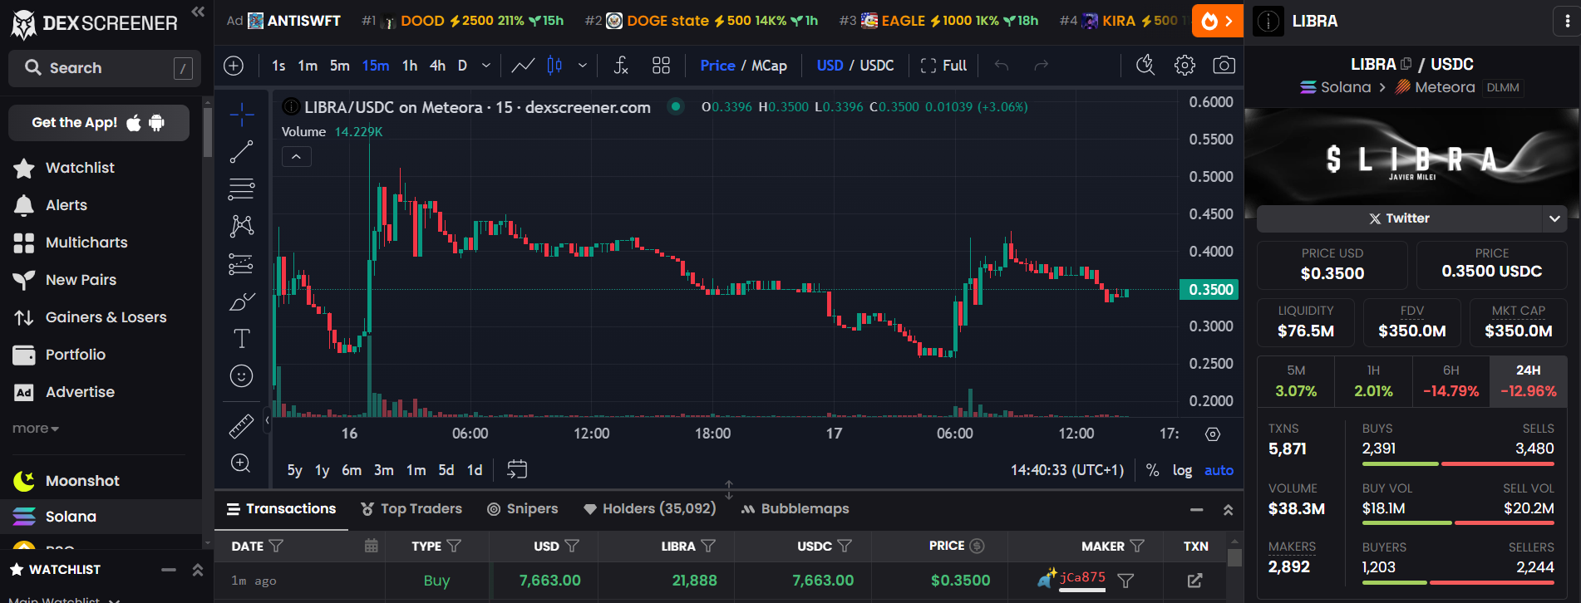Switch to the Snipers tab
This screenshot has height=603, width=1581.
coord(522,508)
